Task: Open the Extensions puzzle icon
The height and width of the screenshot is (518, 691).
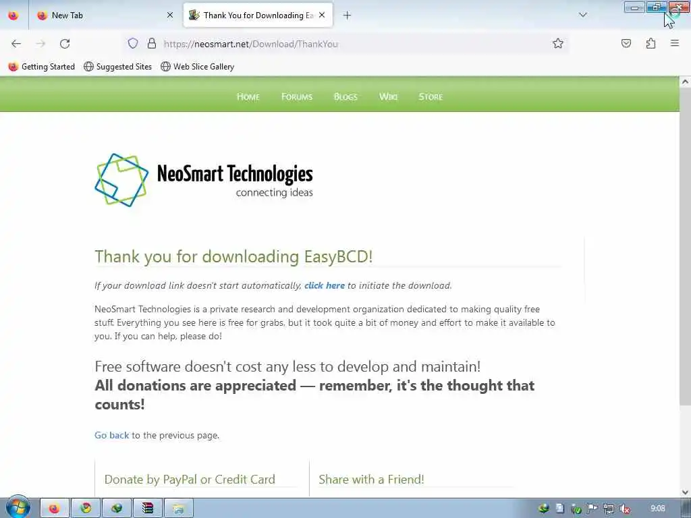Action: pos(651,43)
